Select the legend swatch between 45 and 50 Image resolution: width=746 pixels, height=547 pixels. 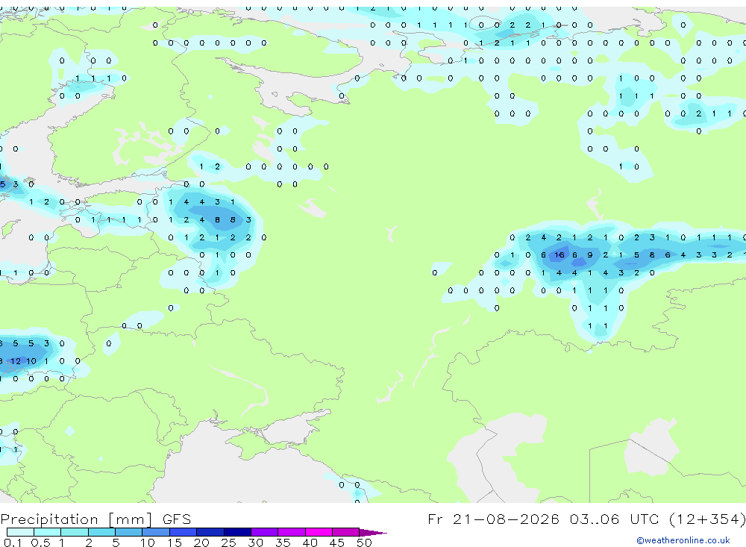coord(346,532)
